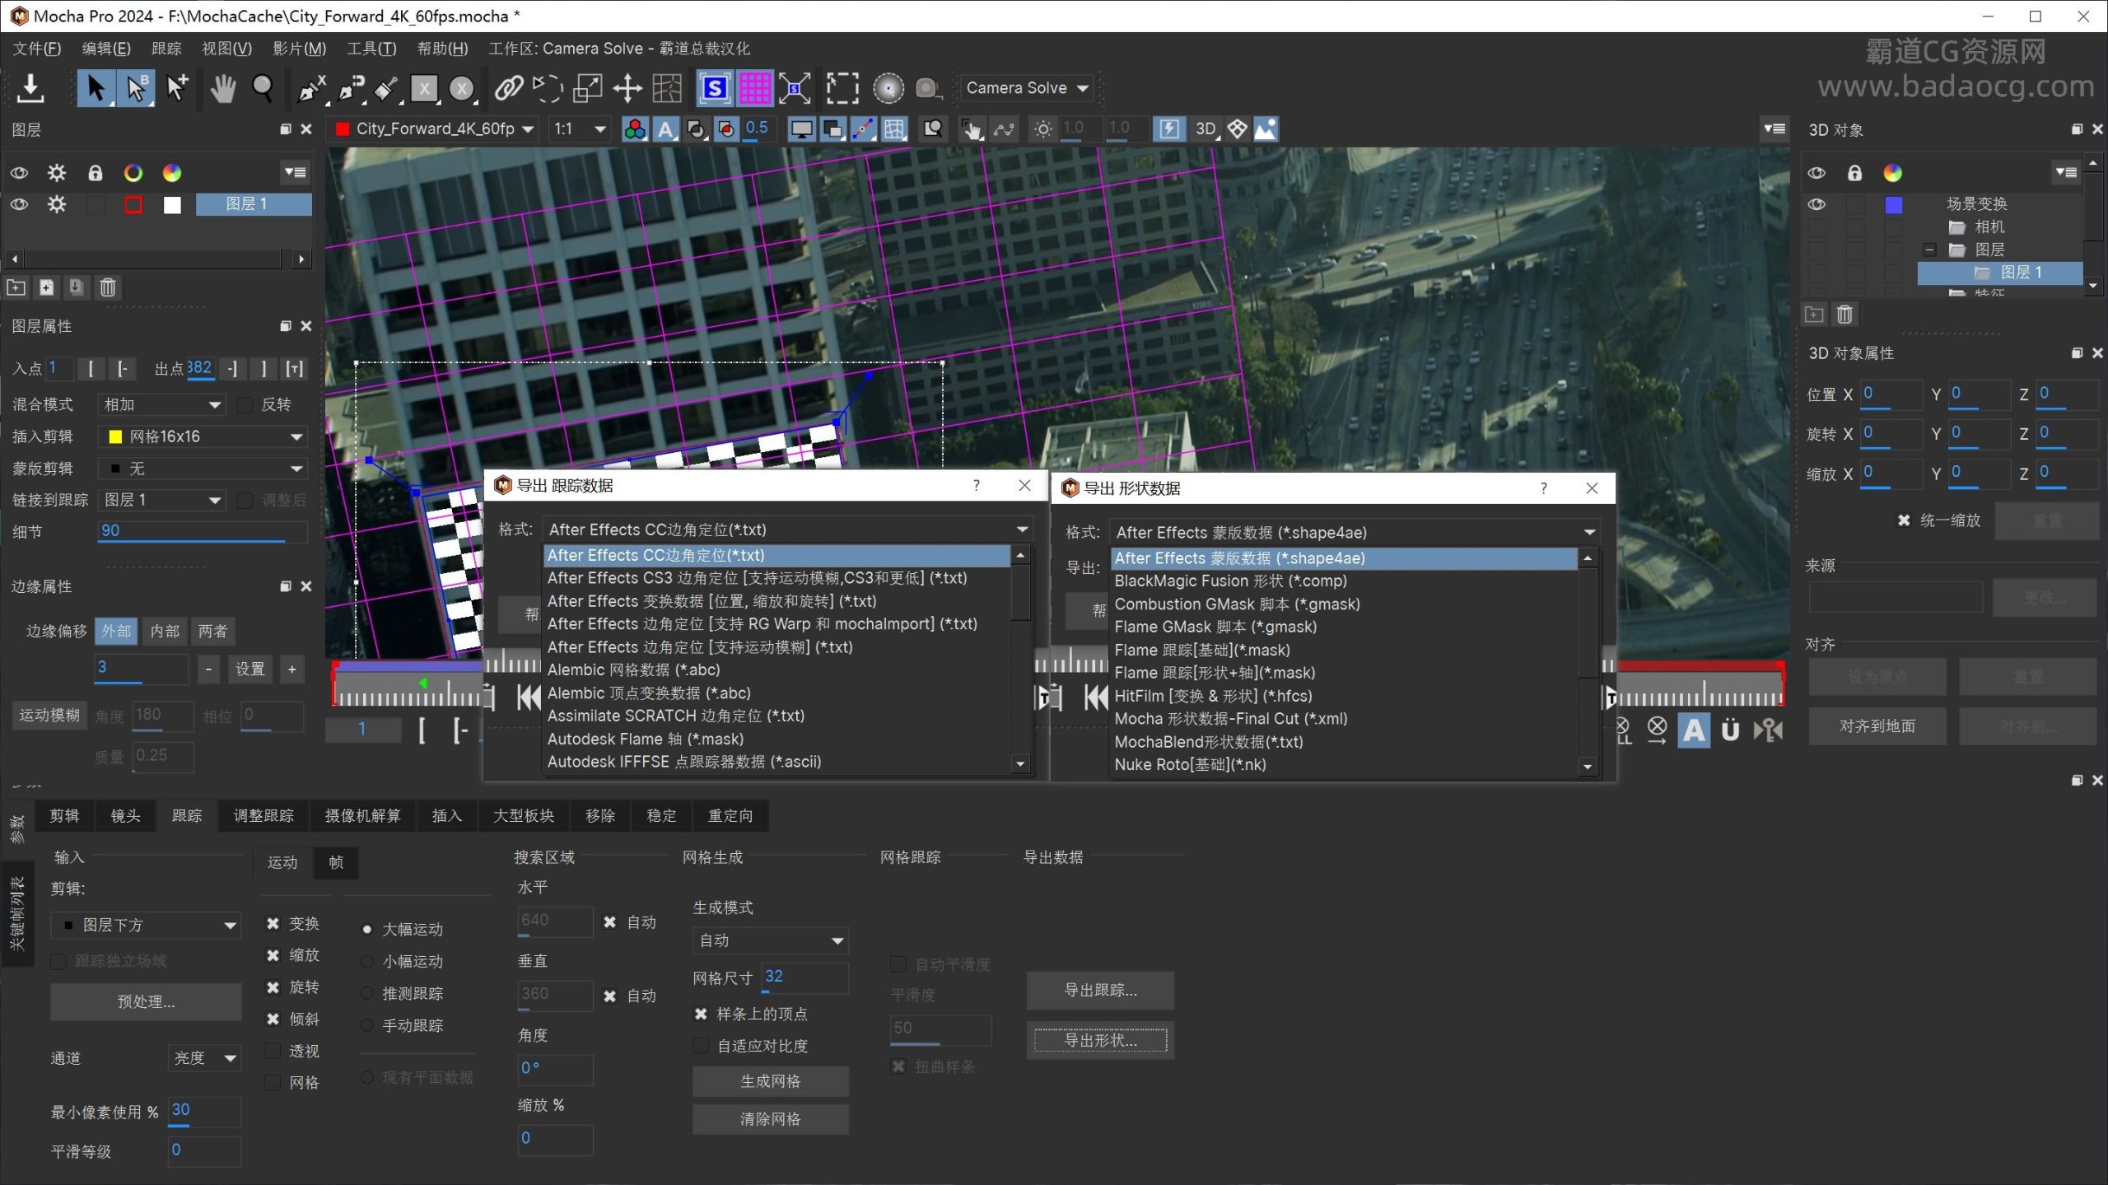Open the 链接到跟踪 图层 1 dropdown
Image resolution: width=2108 pixels, height=1185 pixels.
click(161, 500)
